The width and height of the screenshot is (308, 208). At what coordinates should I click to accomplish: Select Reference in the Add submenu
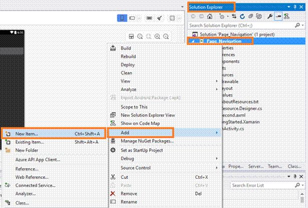[54, 169]
